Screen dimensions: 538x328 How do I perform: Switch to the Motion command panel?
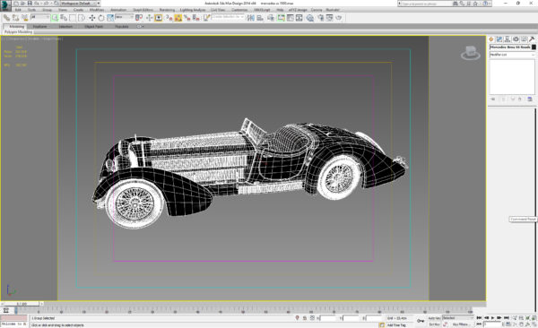pyautogui.click(x=516, y=39)
